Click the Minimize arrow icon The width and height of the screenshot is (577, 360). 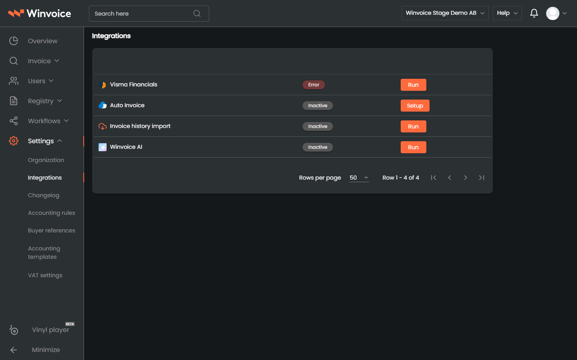[14, 350]
